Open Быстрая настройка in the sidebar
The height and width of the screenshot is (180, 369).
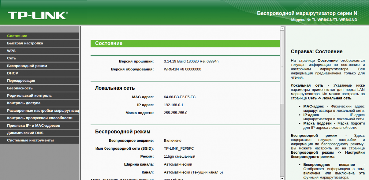pyautogui.click(x=39, y=43)
